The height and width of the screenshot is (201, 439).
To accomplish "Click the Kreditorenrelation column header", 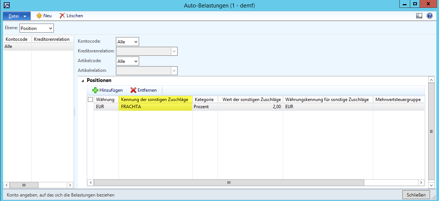I will [52, 39].
